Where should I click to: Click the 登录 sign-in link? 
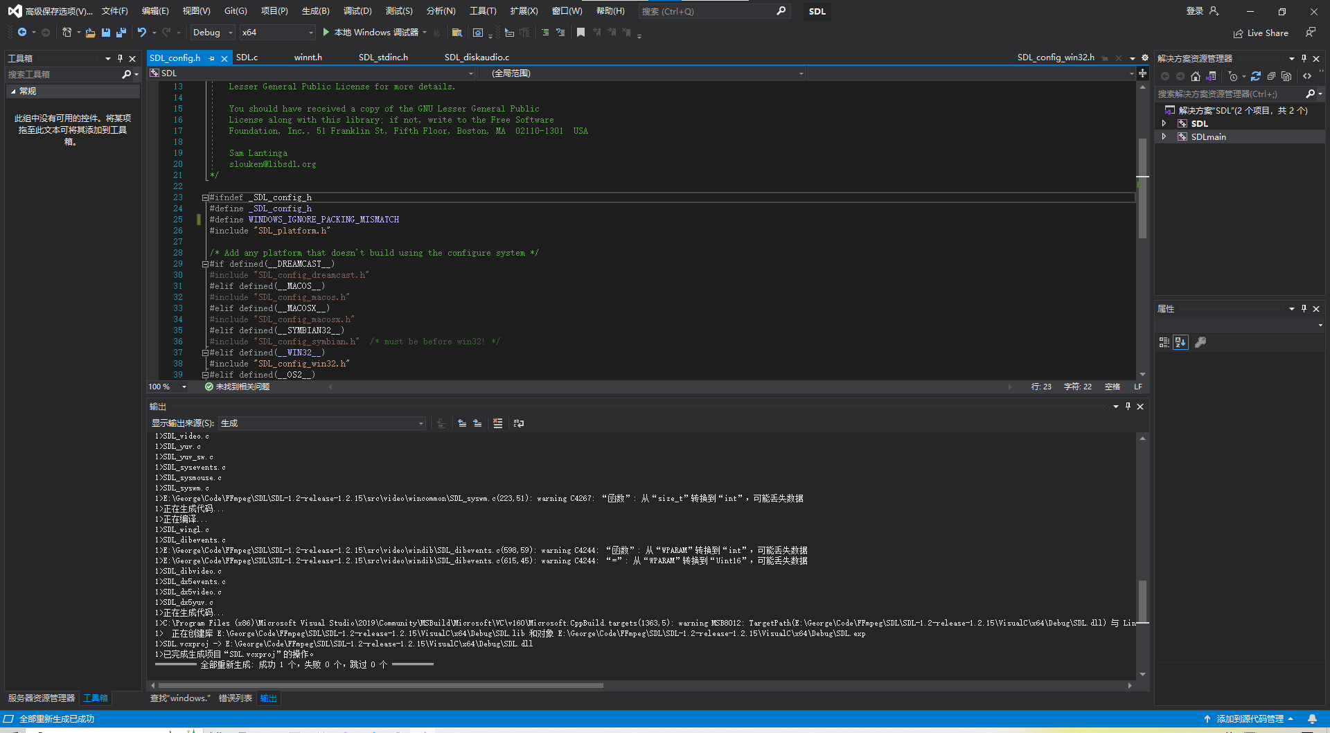point(1195,11)
